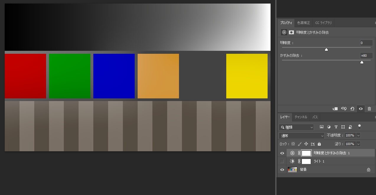Toggle layer visibility eye in Properties footer
The height and width of the screenshot is (195, 376).
click(x=361, y=109)
